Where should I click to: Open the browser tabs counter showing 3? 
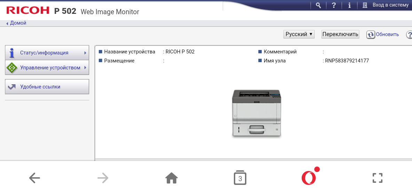click(x=240, y=178)
